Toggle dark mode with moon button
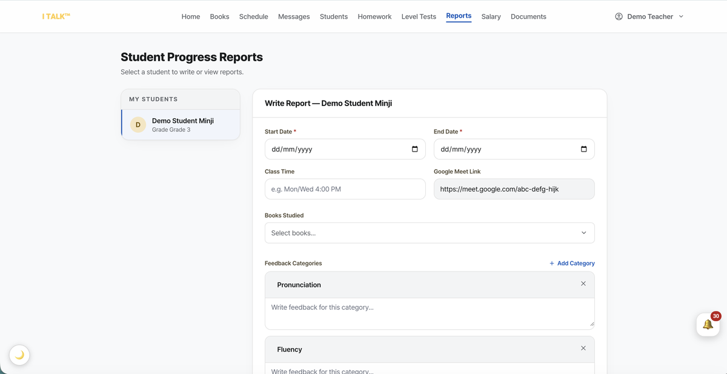The width and height of the screenshot is (727, 374). pyautogui.click(x=19, y=355)
